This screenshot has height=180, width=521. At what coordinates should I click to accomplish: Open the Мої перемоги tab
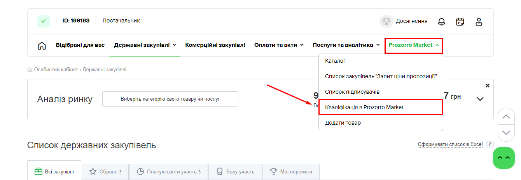[x=290, y=171]
